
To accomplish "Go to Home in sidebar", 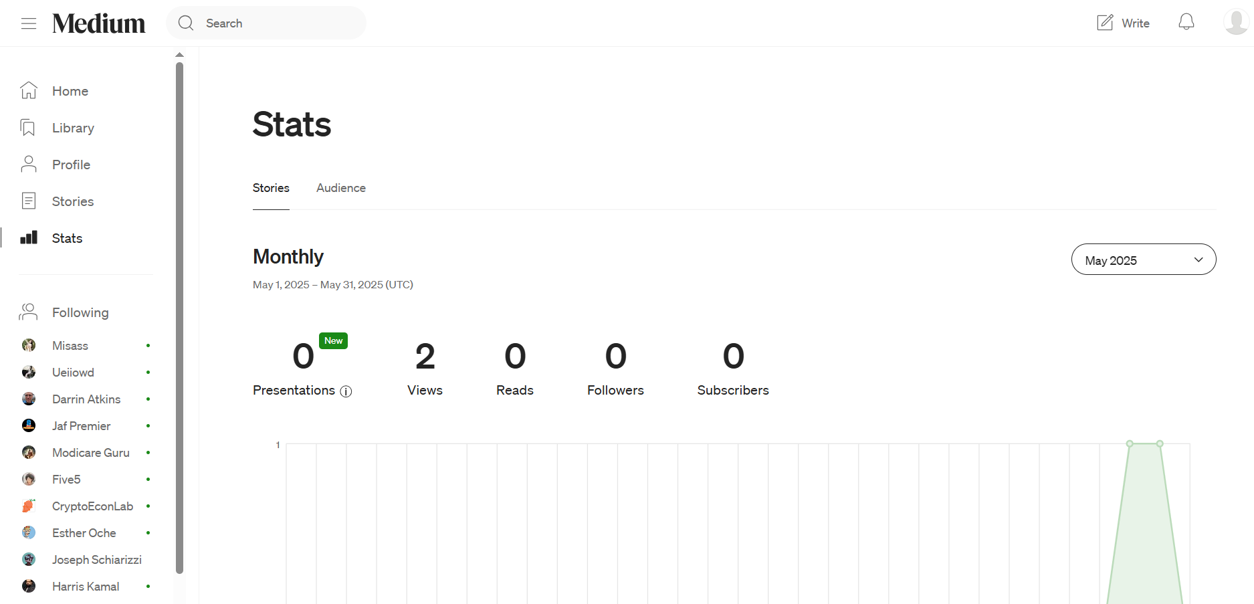I will click(x=70, y=91).
